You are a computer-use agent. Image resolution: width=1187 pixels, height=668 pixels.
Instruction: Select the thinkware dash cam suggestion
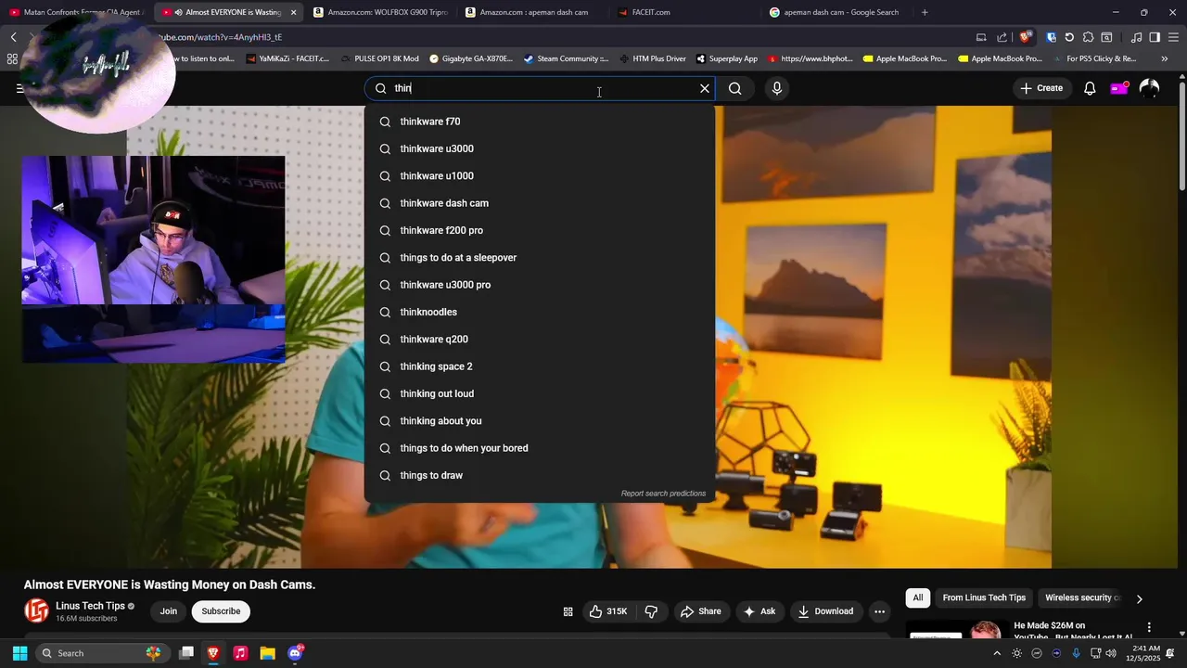point(540,203)
